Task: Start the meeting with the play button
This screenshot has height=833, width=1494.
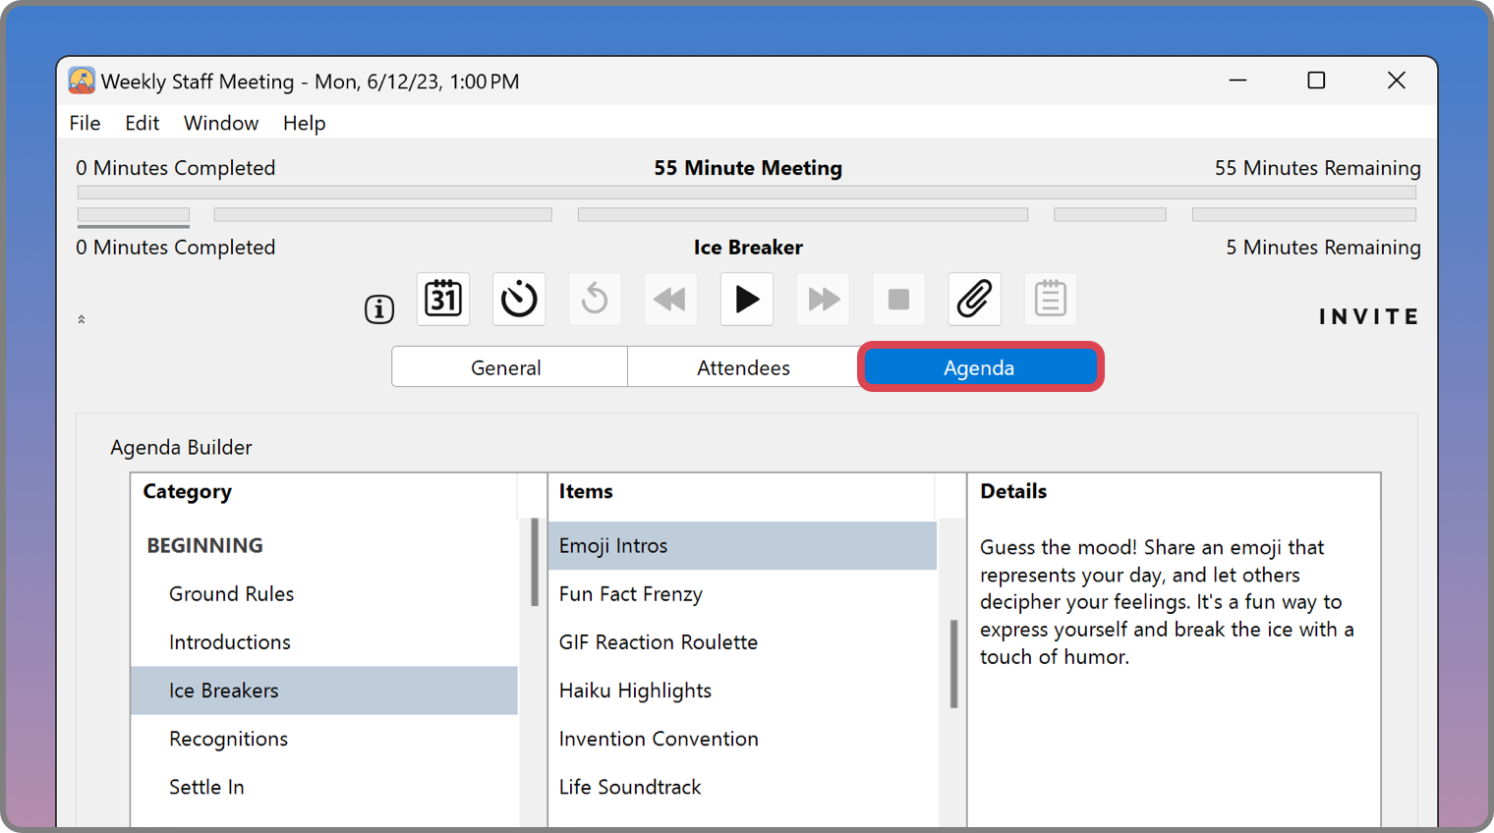Action: click(747, 299)
